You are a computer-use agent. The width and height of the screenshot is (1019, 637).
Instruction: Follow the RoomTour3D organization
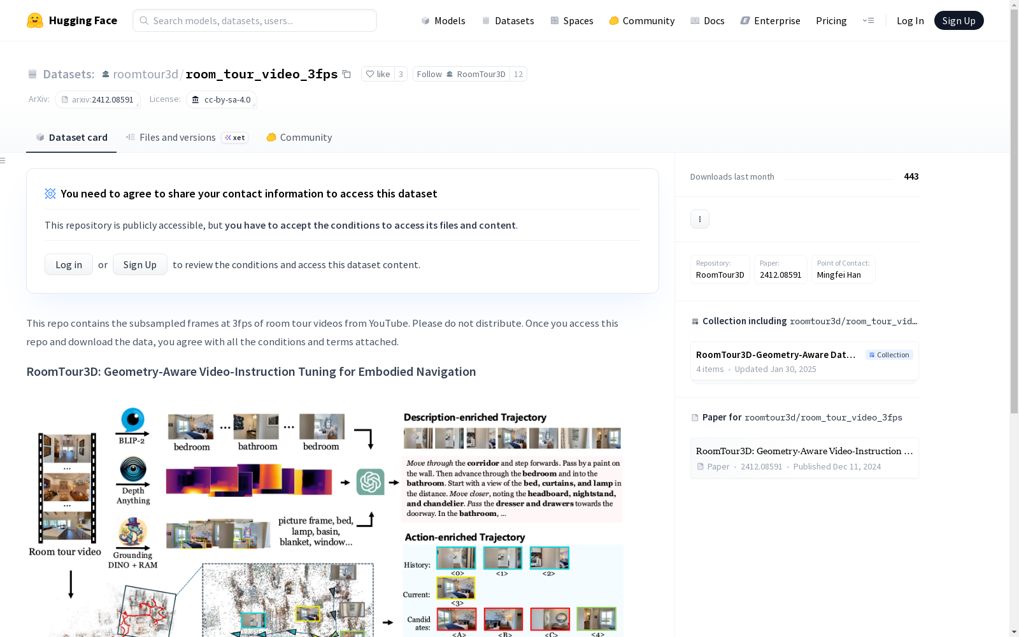(x=461, y=74)
